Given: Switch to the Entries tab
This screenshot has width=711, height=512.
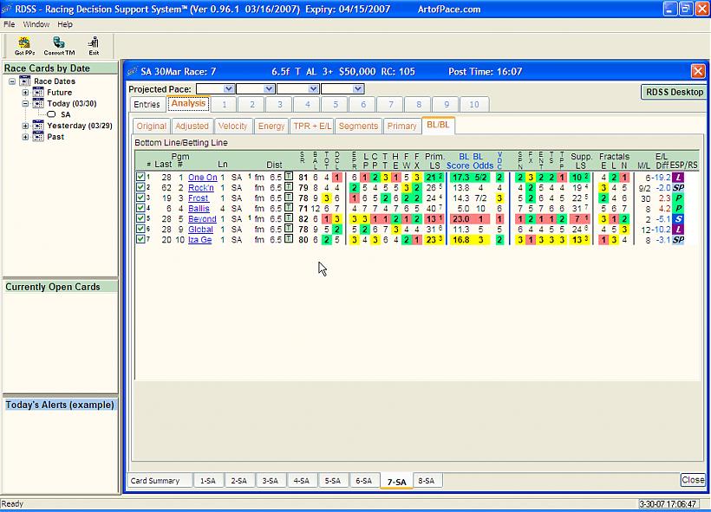Looking at the screenshot, I should coord(147,104).
